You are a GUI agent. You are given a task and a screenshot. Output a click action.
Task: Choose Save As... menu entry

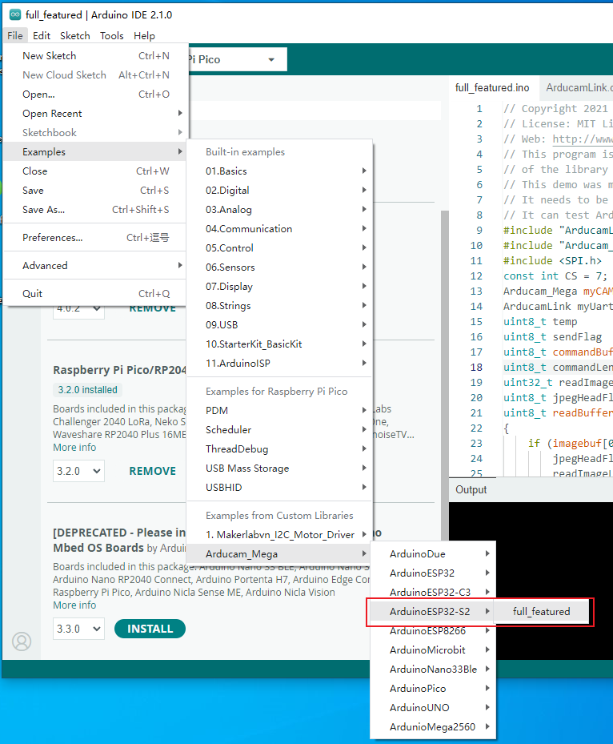[96, 210]
